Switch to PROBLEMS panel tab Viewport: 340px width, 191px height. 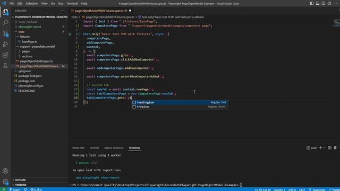[x=78, y=148]
